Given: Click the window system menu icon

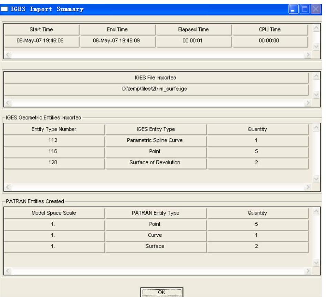Looking at the screenshot, I should [4, 9].
